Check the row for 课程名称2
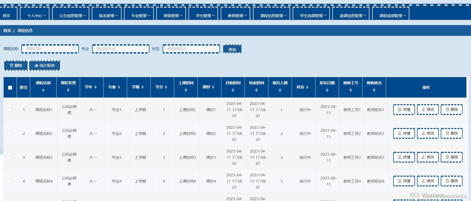 tap(10, 134)
